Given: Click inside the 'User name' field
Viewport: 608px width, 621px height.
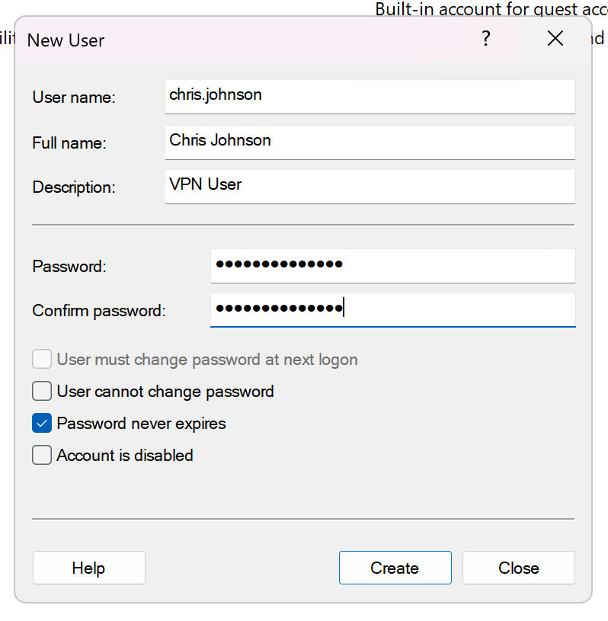Looking at the screenshot, I should (370, 97).
